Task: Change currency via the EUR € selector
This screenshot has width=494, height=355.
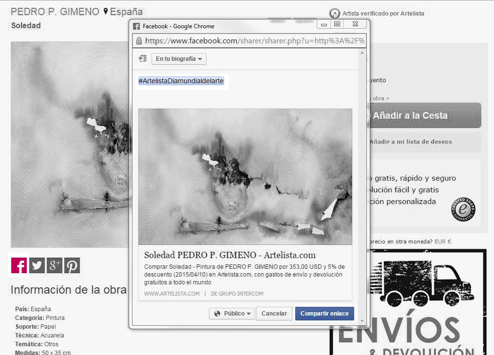Action: point(442,242)
